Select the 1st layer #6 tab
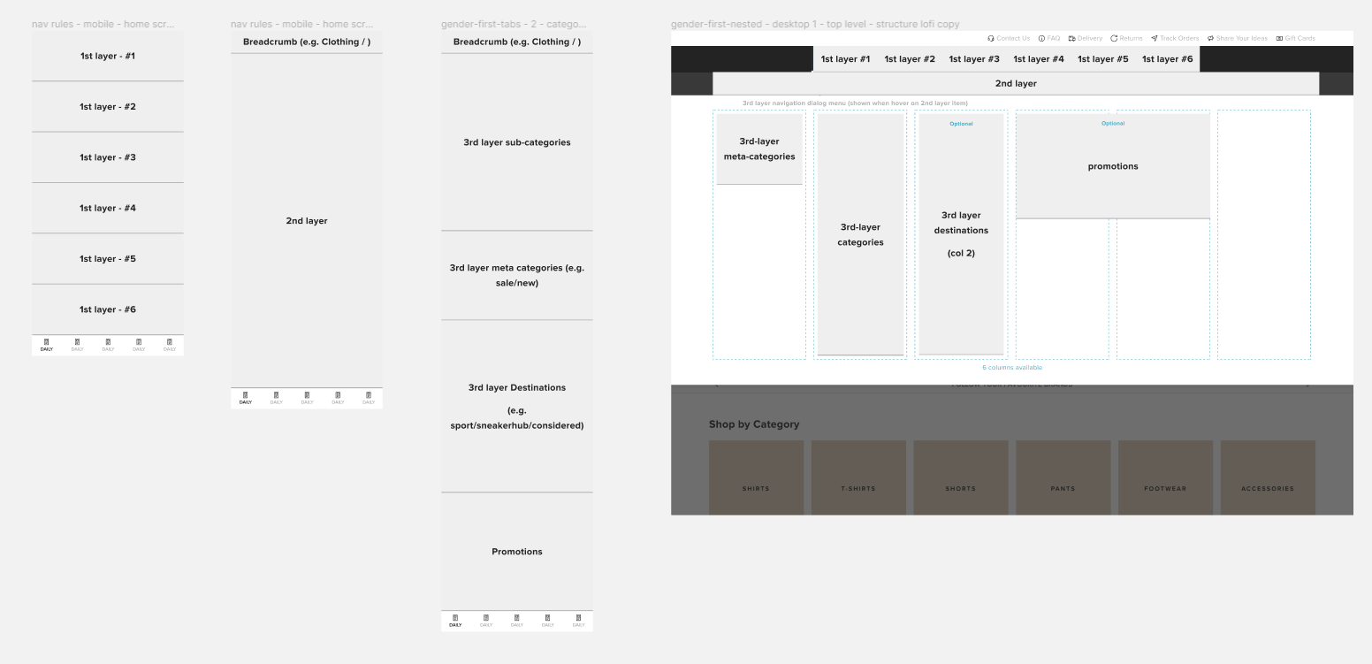Image resolution: width=1372 pixels, height=664 pixels. [1167, 58]
